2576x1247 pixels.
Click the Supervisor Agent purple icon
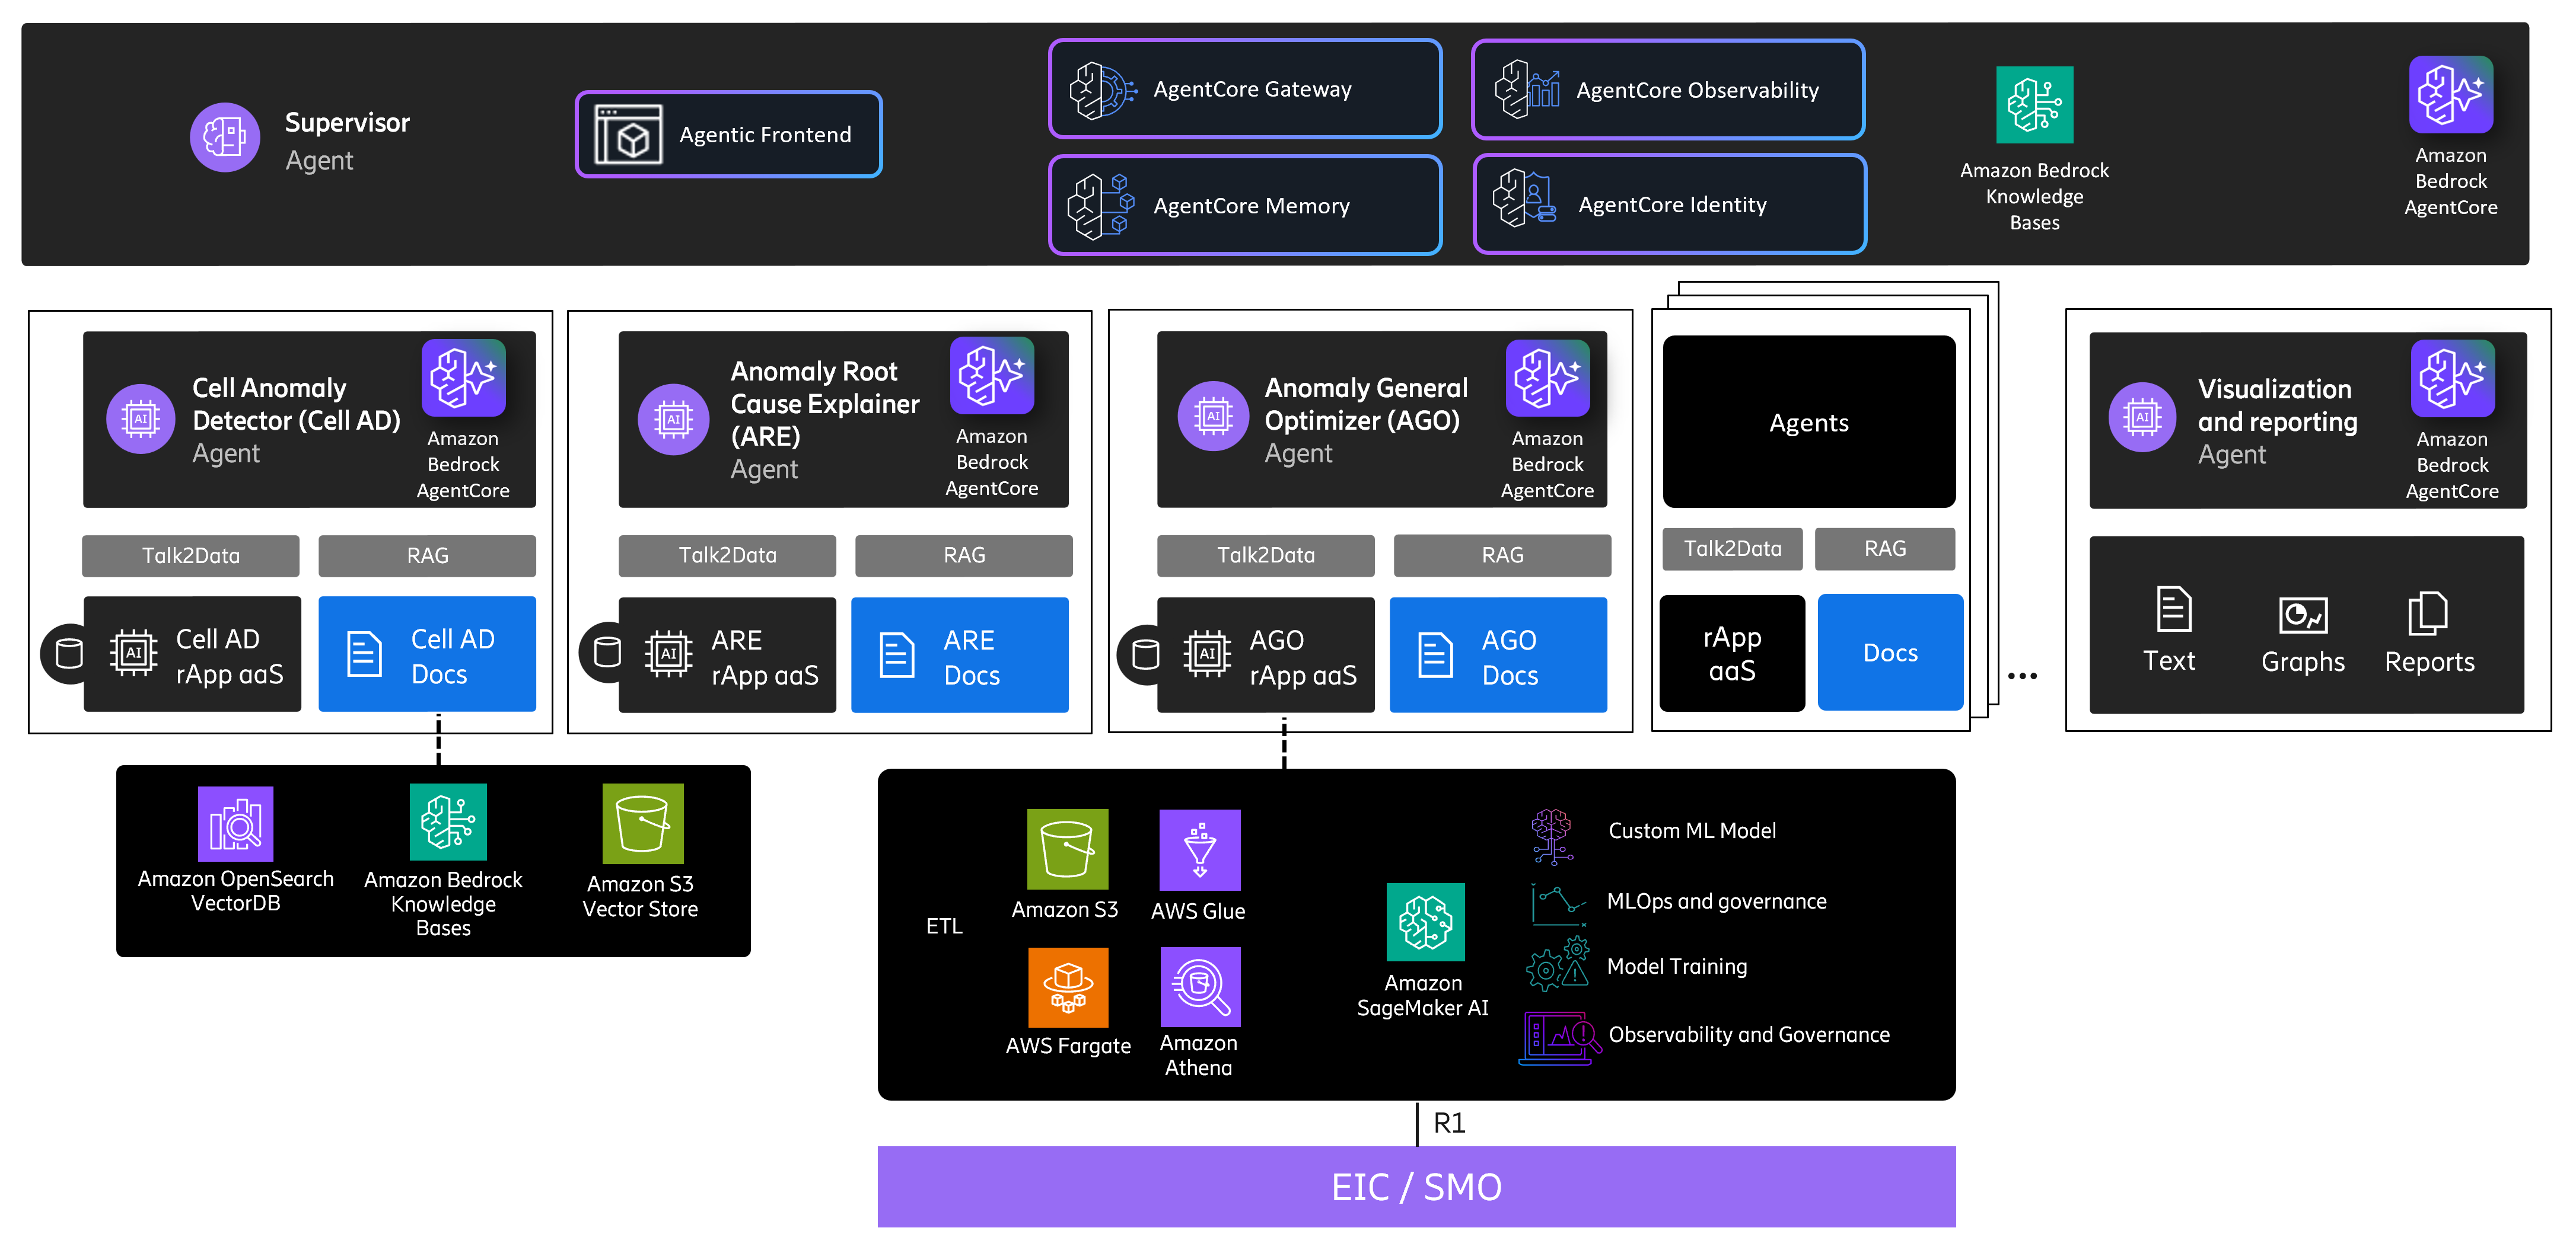click(225, 138)
